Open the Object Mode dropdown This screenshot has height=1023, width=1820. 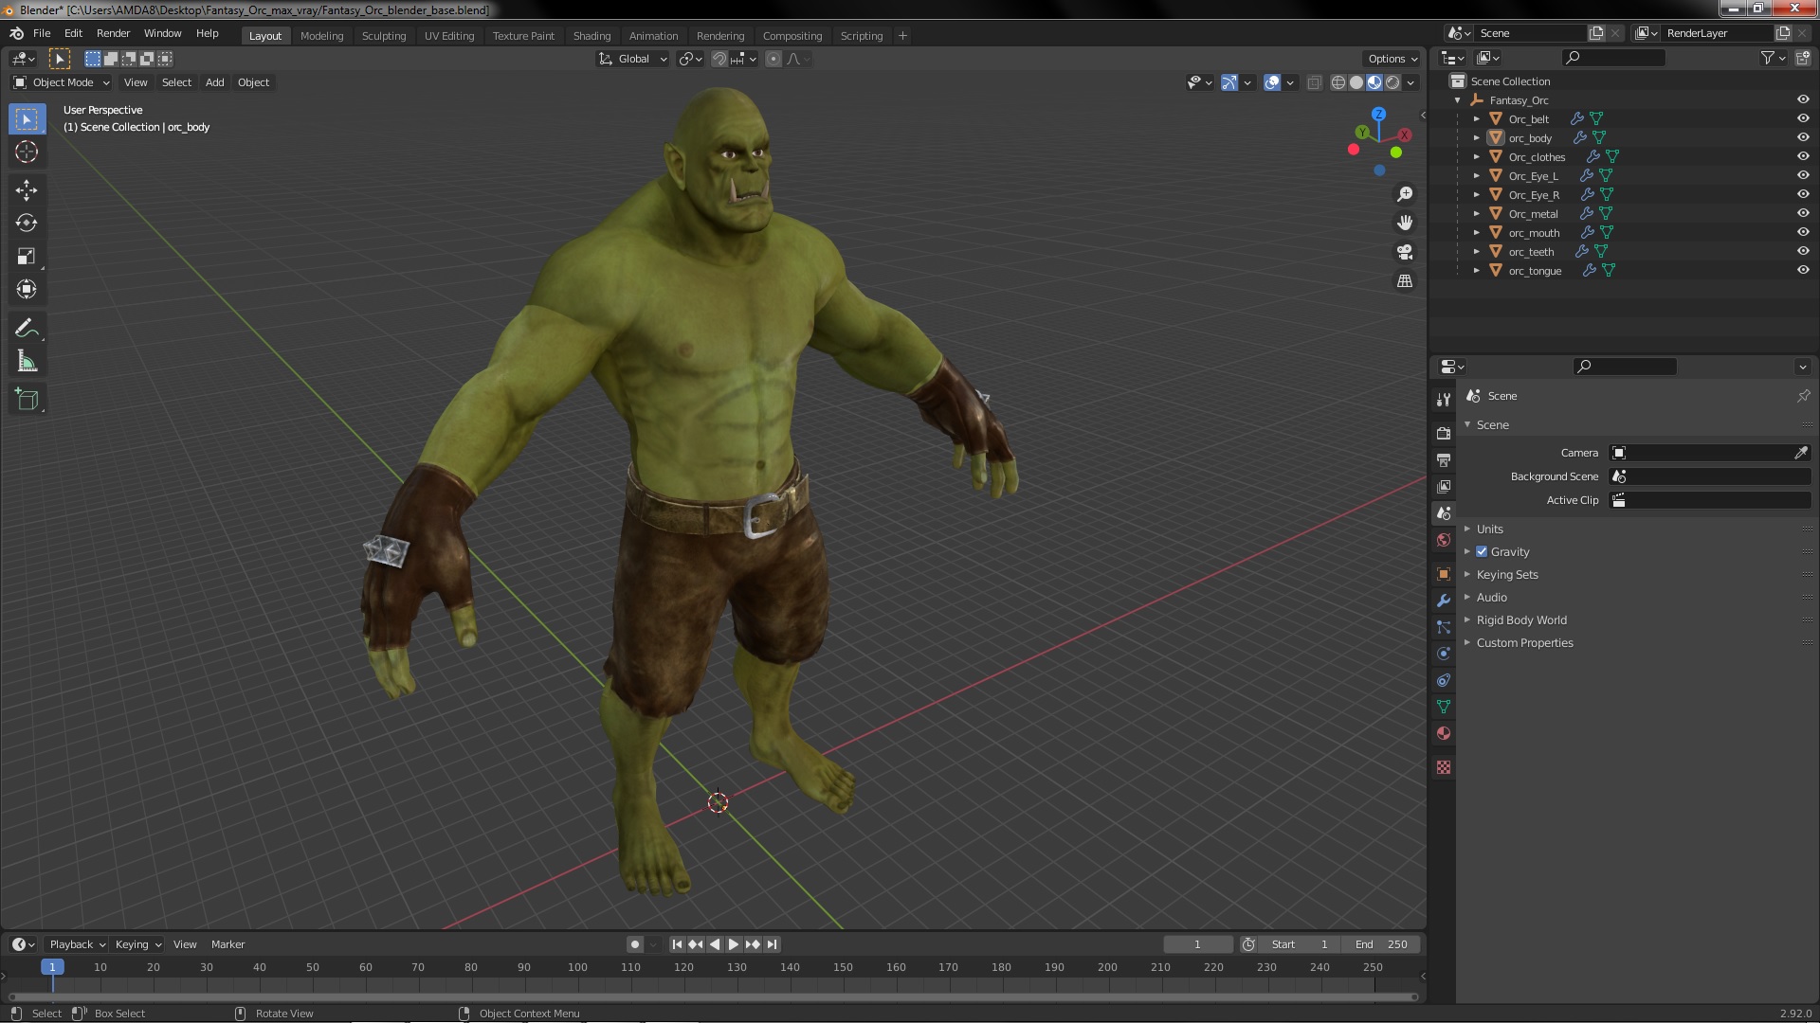pos(62,82)
